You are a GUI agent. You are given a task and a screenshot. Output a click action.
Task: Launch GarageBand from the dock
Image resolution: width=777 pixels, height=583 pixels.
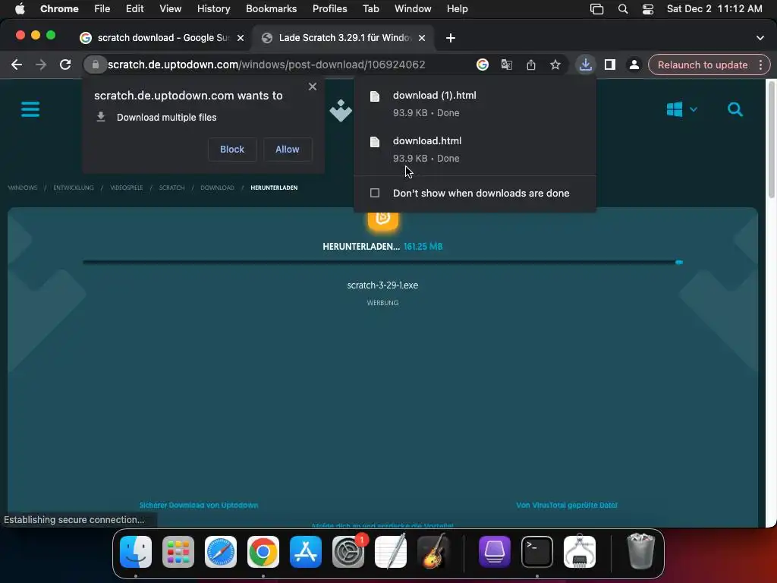[x=433, y=551]
